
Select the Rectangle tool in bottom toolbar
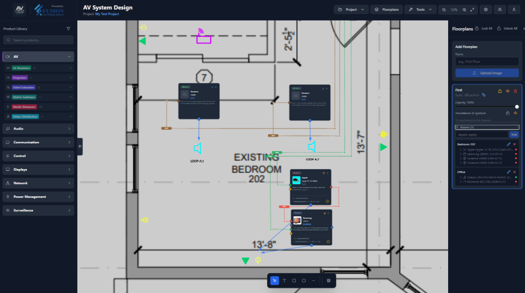294,281
